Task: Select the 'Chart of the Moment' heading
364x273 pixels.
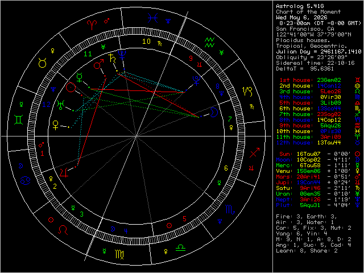Action: (308, 12)
